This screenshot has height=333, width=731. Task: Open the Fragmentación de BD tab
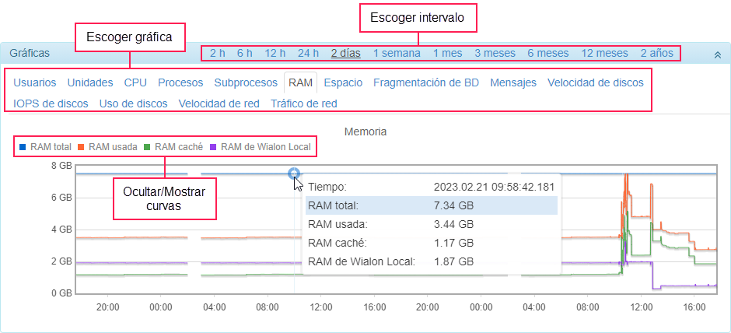coord(426,82)
